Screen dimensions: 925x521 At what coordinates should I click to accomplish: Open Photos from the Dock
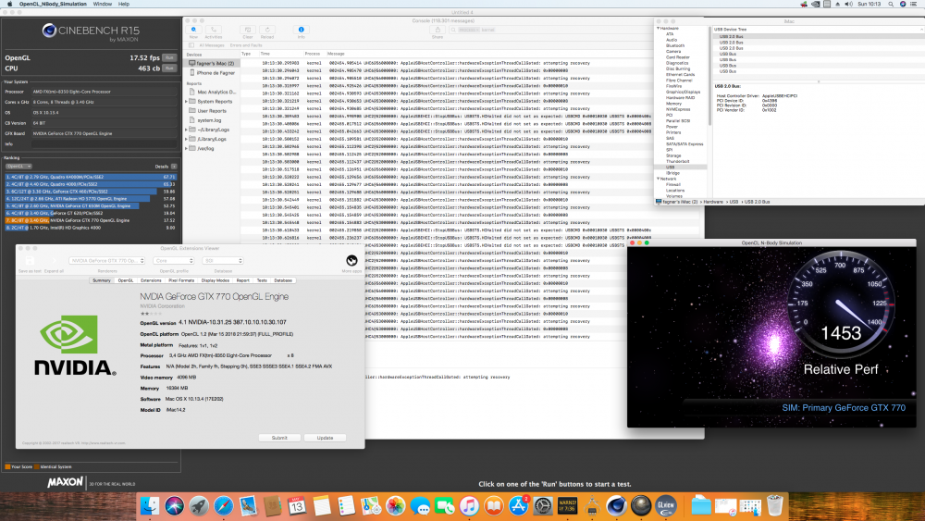(395, 505)
